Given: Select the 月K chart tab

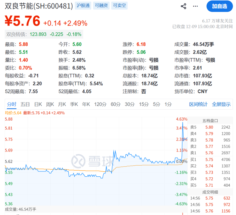Looking at the screenshot, I should [x=62, y=104].
